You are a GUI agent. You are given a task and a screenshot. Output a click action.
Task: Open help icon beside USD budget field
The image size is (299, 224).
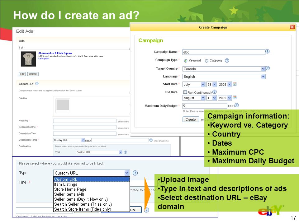coord(237,105)
